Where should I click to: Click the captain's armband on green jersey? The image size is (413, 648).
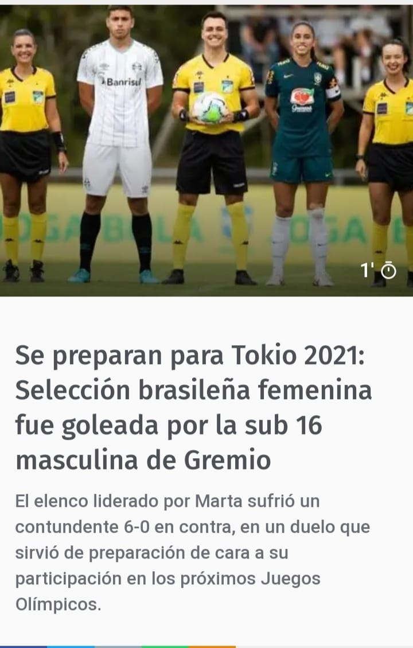[333, 91]
